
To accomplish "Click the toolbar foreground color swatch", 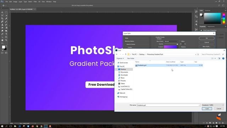I will coord(4,47).
